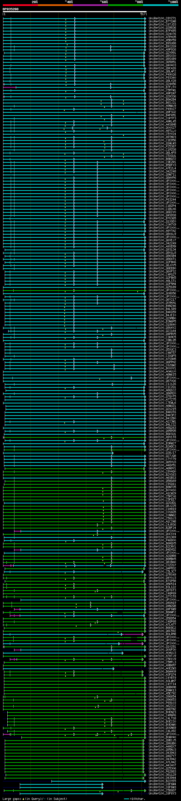This screenshot has height=801, width=181.
Task: Select hit label UniRef100_Q58G69
Action: (162, 481)
